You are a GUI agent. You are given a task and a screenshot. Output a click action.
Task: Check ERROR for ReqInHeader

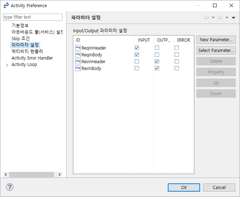pos(177,48)
